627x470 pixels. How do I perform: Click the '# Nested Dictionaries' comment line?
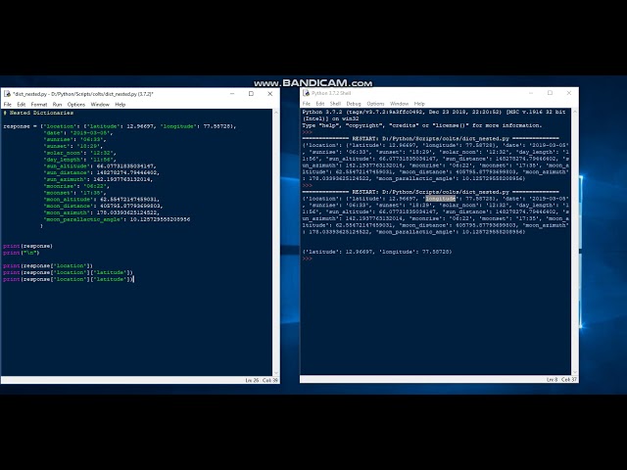pos(38,113)
